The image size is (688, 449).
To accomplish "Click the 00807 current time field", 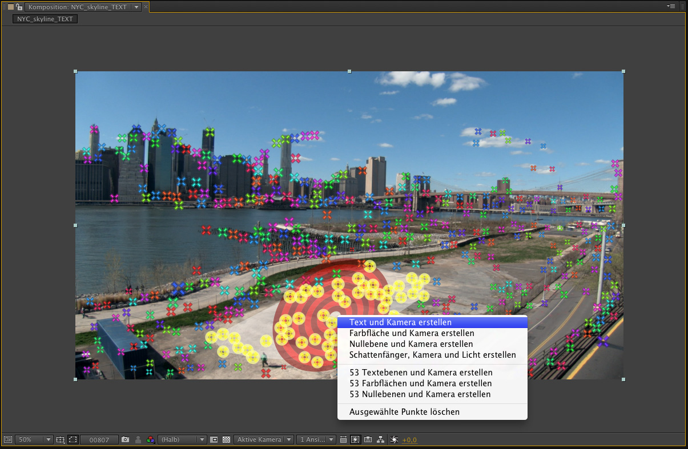I will (99, 440).
